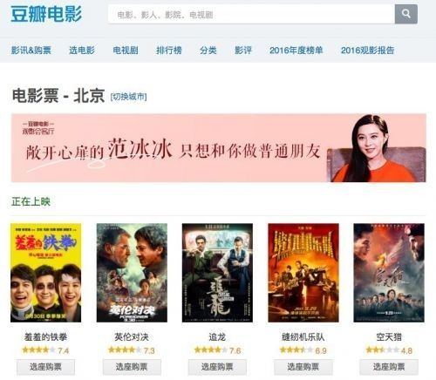Open the 影评 reviews navigation item

[243, 51]
